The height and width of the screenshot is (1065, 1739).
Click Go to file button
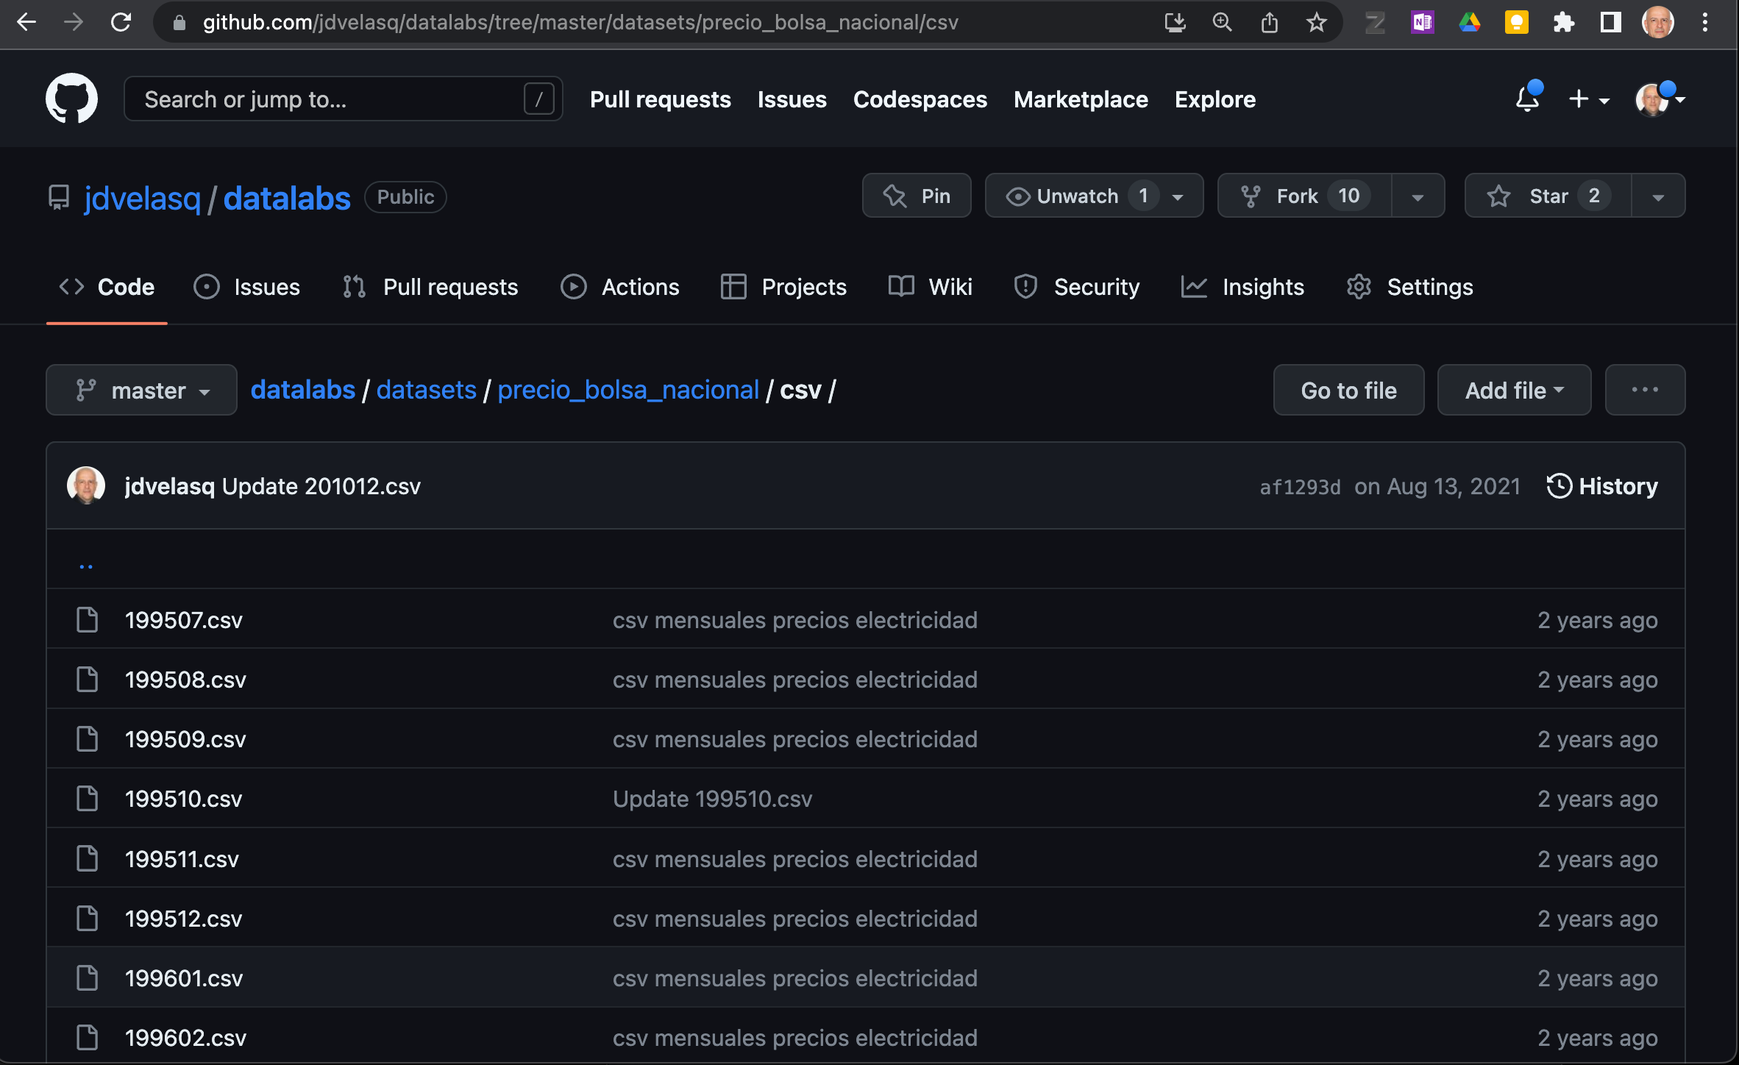(1348, 390)
